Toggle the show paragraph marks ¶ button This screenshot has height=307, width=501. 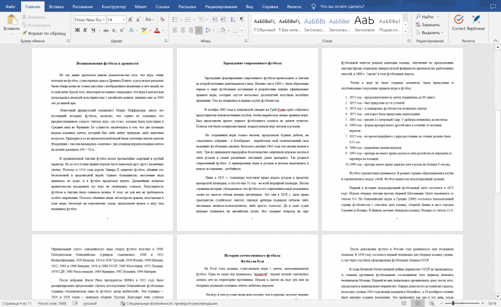click(242, 20)
